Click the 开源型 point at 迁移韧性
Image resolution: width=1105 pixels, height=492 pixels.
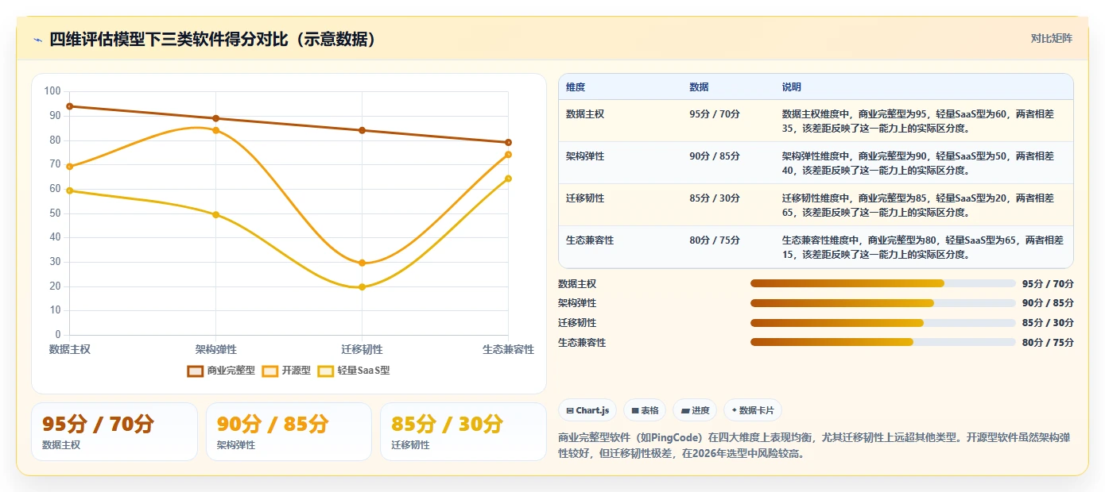362,263
